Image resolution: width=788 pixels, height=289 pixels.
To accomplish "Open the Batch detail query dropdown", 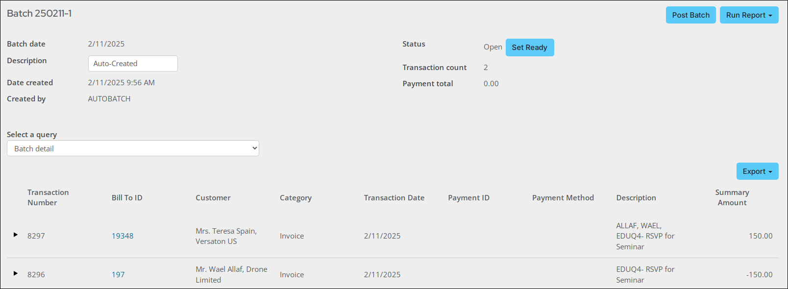I will [133, 148].
